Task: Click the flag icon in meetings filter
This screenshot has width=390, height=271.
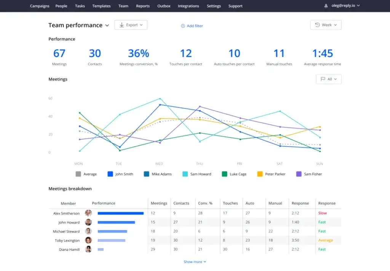Action: coord(323,79)
